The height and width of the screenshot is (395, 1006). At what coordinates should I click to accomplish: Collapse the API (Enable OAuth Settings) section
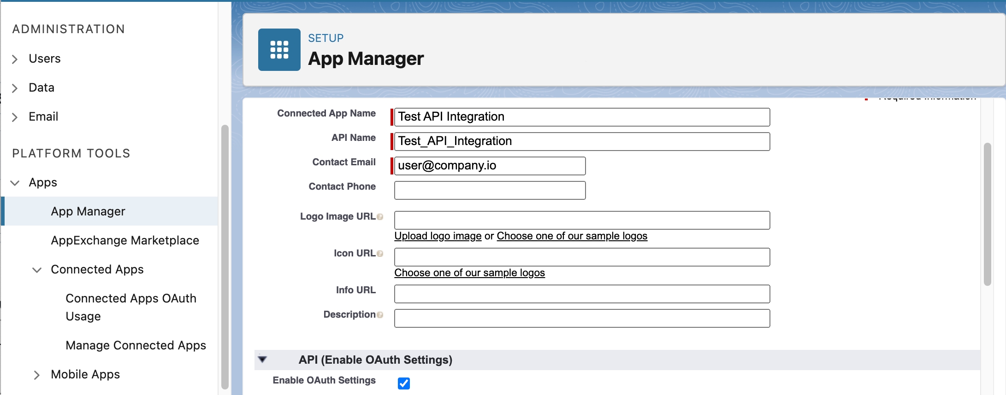click(x=262, y=359)
